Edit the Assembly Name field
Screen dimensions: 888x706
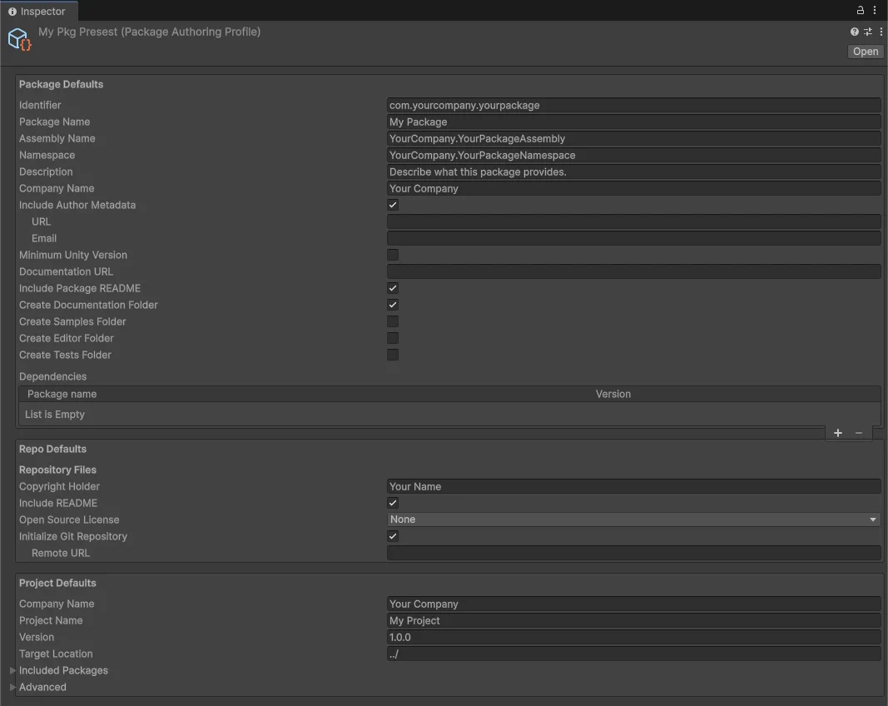tap(633, 139)
